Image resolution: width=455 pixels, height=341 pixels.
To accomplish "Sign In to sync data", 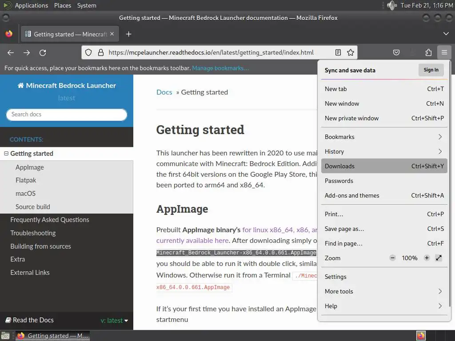I will [431, 70].
